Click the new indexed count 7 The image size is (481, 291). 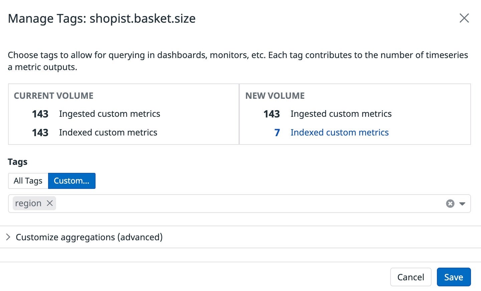tap(277, 132)
